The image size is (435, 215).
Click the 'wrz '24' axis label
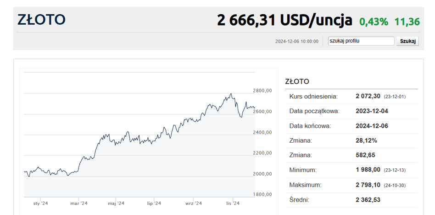pos(193,204)
